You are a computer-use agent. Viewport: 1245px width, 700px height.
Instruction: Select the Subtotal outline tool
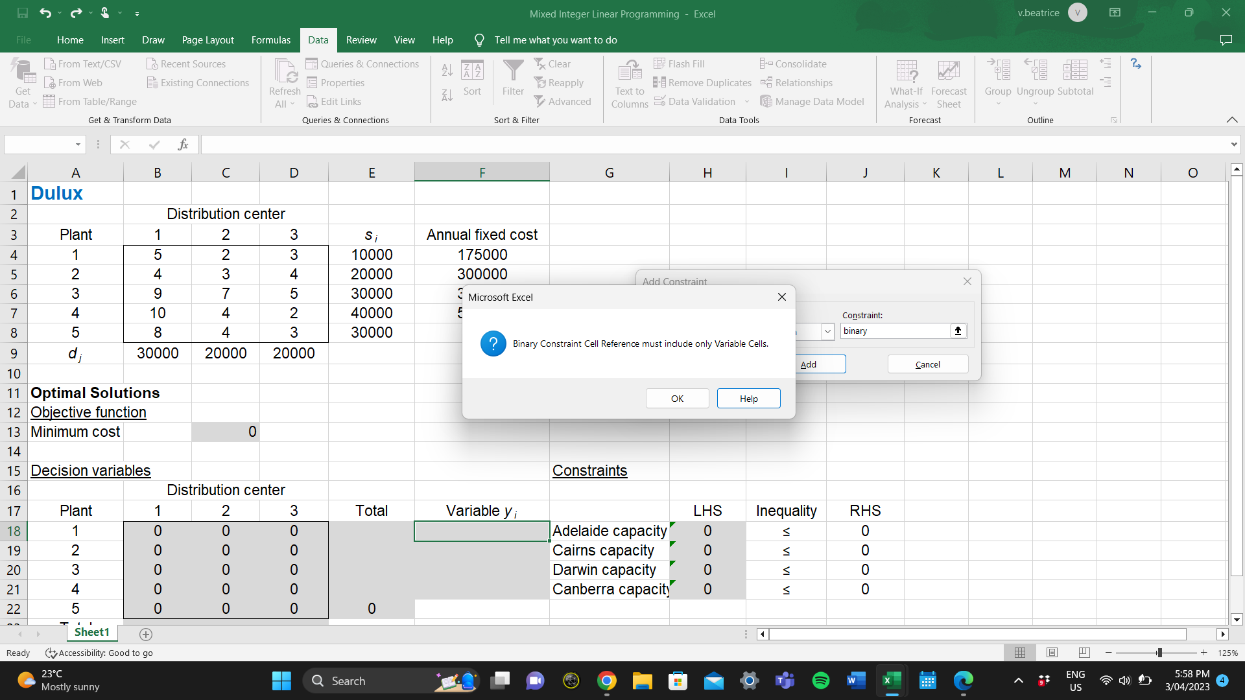1074,78
